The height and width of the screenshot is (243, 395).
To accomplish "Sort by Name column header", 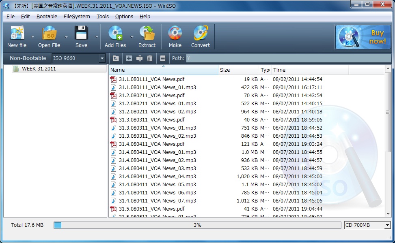I will (x=164, y=70).
